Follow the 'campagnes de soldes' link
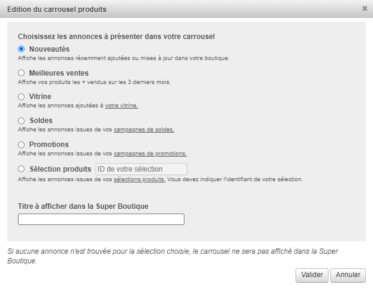The height and width of the screenshot is (291, 373). pos(144,130)
